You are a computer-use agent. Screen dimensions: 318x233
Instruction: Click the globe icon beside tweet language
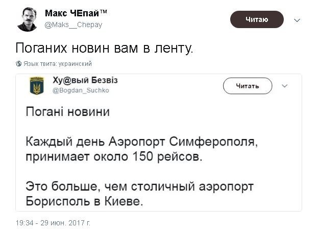click(19, 64)
